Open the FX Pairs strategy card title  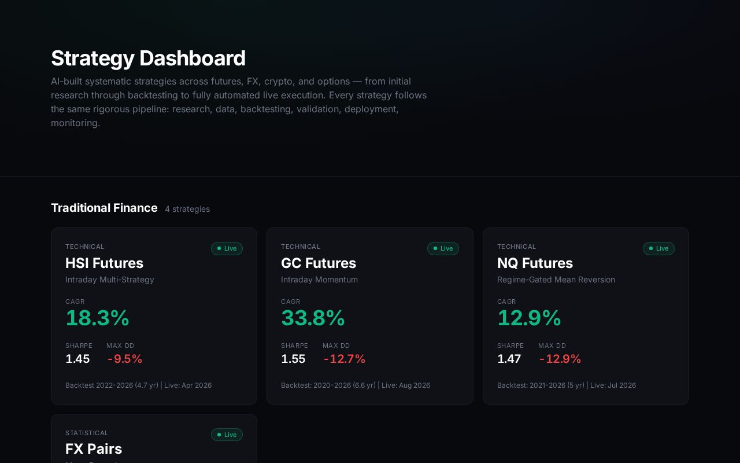point(94,449)
